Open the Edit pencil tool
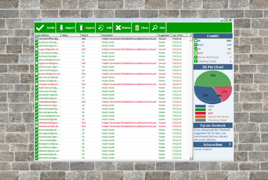The image size is (268, 180). (104, 28)
